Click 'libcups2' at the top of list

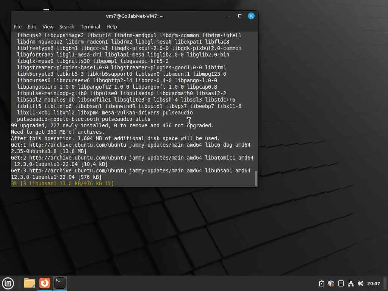pyautogui.click(x=29, y=35)
